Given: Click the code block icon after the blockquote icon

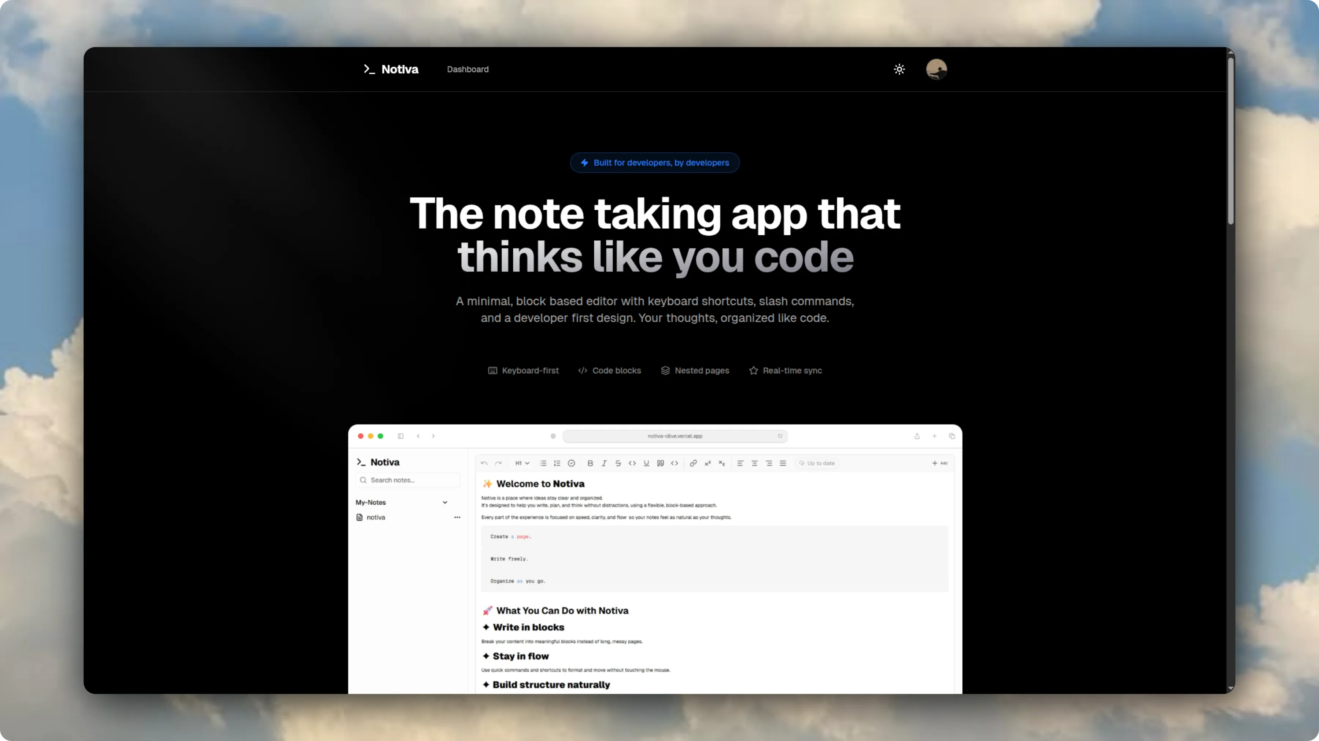Looking at the screenshot, I should click(675, 463).
